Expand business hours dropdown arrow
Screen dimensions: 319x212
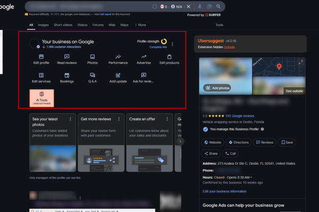tap(251, 178)
